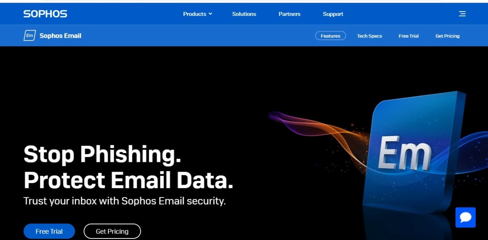Click the SOPHOS logo in header
The image size is (488, 240).
[x=45, y=14]
